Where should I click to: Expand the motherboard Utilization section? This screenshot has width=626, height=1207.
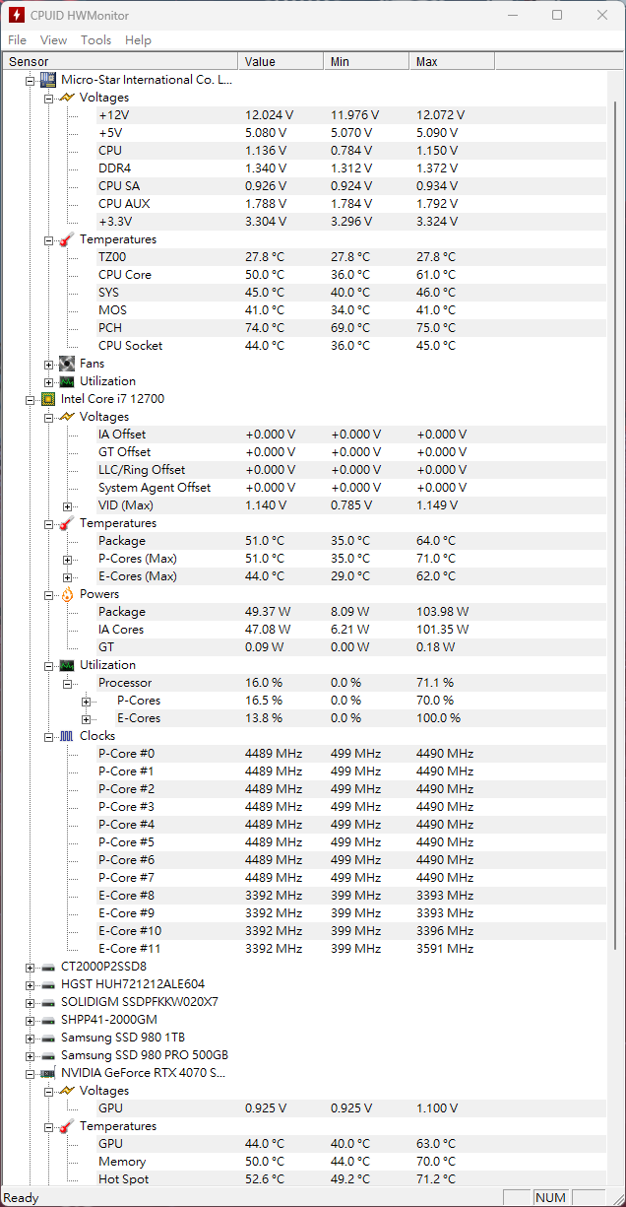click(x=48, y=381)
